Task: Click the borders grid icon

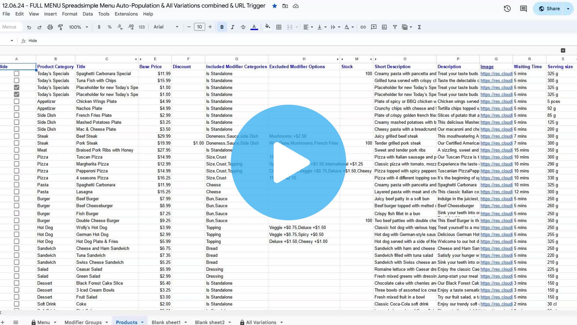Action: tap(279, 27)
